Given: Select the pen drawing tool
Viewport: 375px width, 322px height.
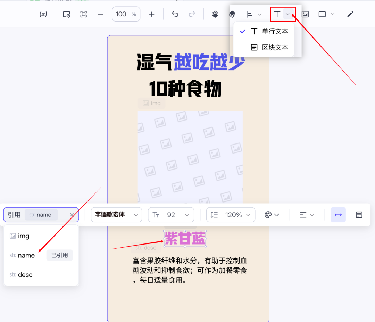Looking at the screenshot, I should (350, 14).
